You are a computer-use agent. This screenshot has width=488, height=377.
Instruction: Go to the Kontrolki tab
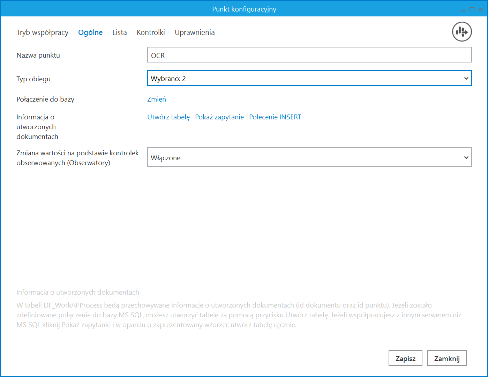pos(151,32)
